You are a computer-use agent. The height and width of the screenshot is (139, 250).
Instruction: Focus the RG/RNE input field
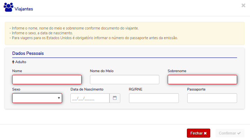pyautogui.click(x=154, y=98)
